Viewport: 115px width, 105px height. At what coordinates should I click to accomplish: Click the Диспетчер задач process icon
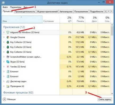(8, 81)
